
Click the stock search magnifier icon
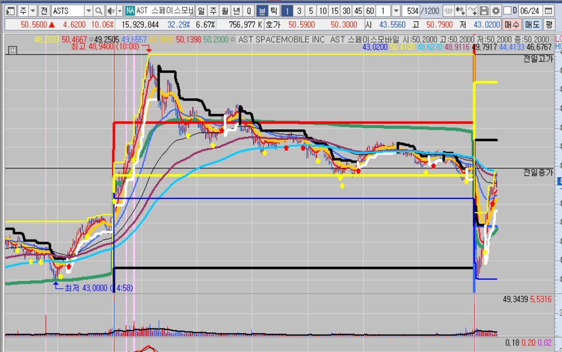(99, 11)
